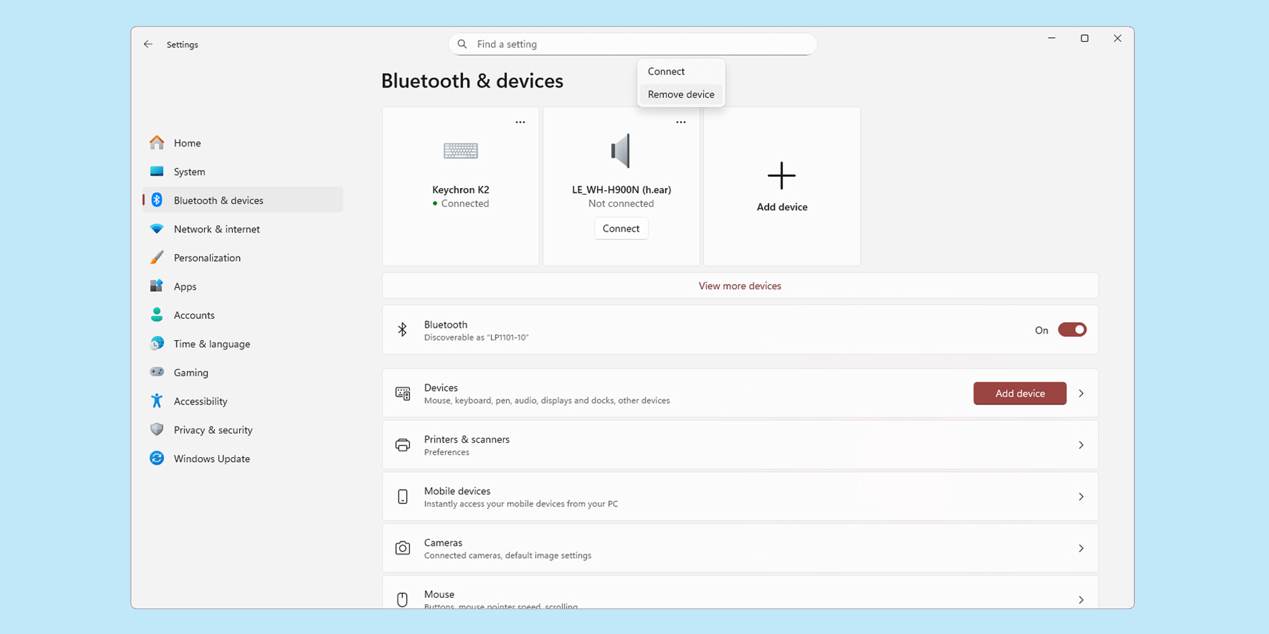The image size is (1269, 634).
Task: Connect the LE_WH-H900N headphones
Action: [621, 228]
